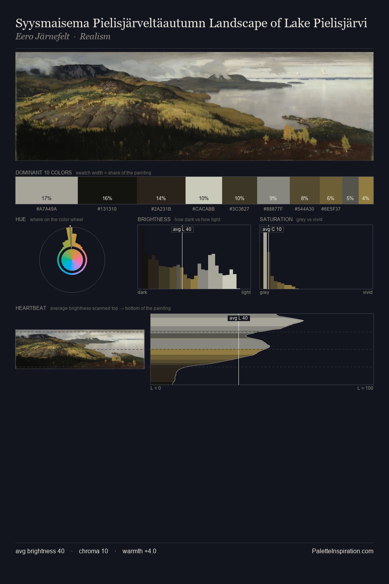Select the 4% golden swatch

[366, 190]
